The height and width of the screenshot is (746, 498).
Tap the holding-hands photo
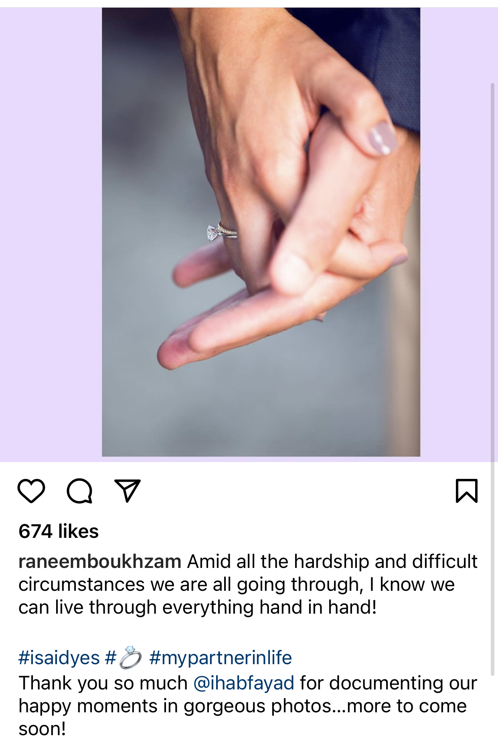pos(261,232)
